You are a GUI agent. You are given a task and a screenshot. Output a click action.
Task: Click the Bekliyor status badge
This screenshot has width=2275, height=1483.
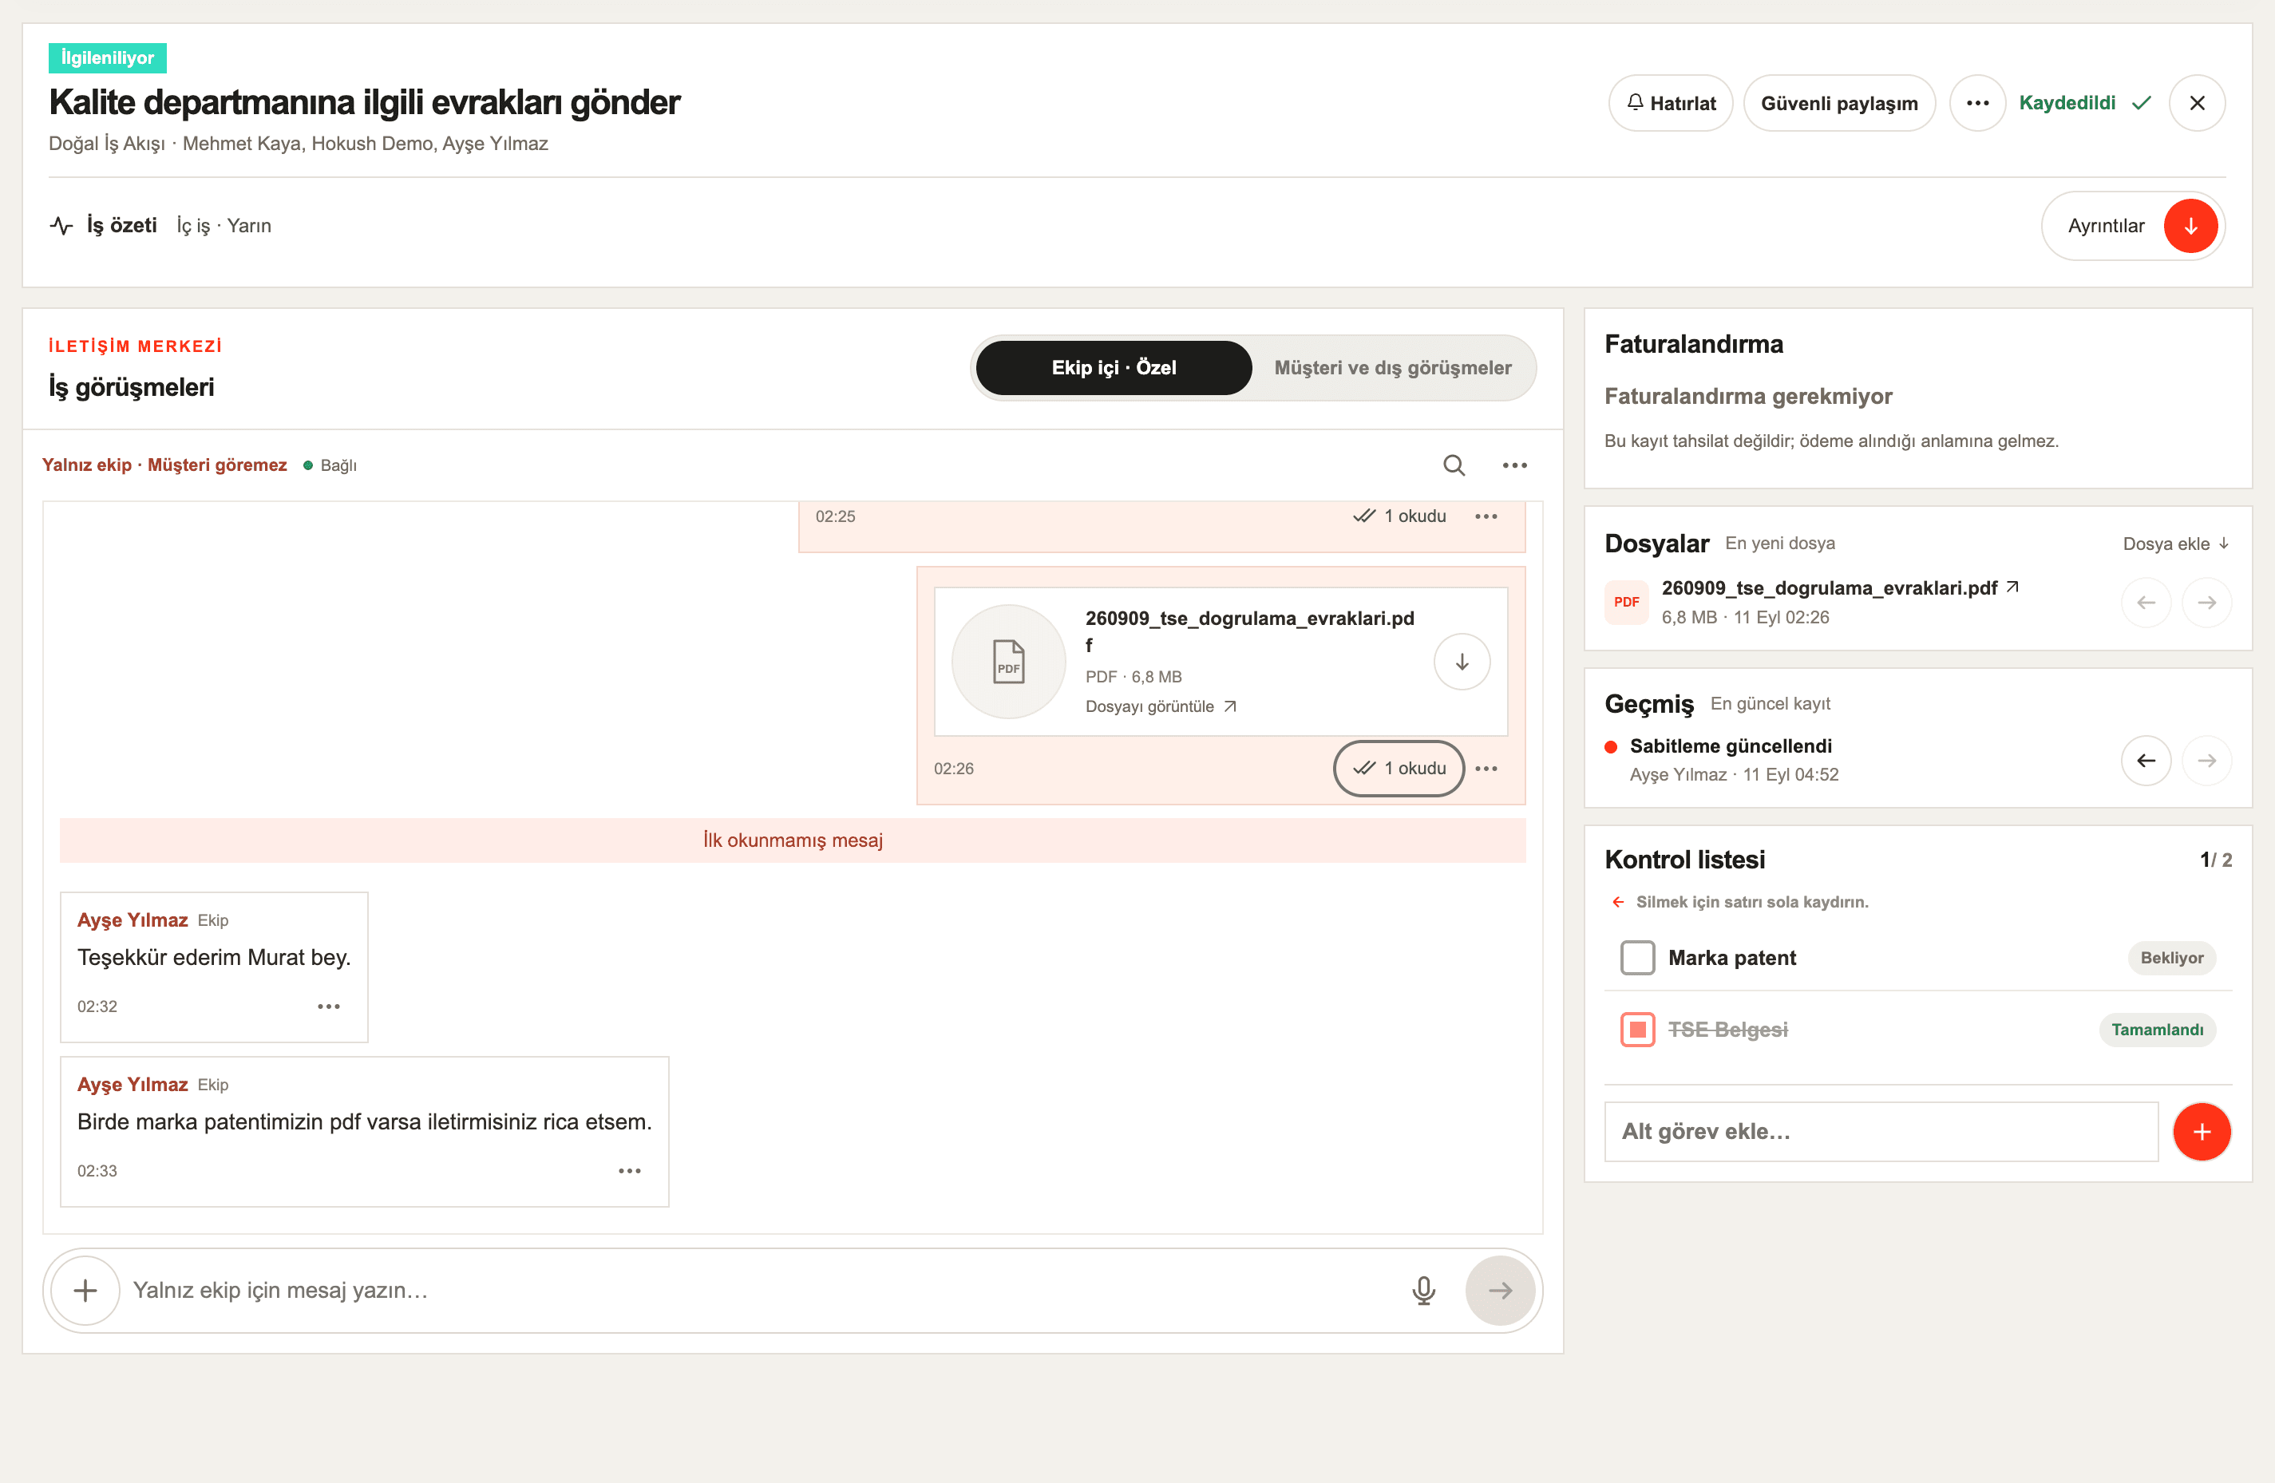pos(2170,958)
